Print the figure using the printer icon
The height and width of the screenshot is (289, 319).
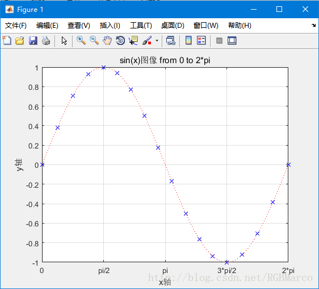click(x=46, y=40)
